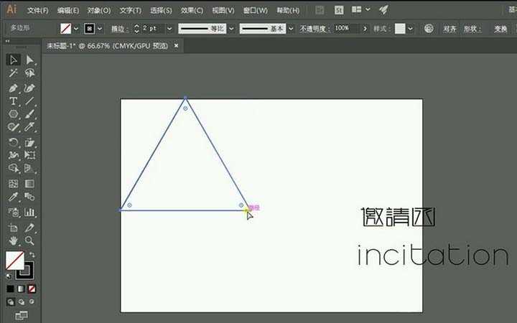This screenshot has height=323, width=517.
Task: Select the Polygon shape tool
Action: tap(13, 114)
